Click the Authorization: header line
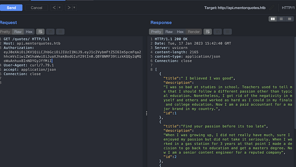The height and width of the screenshot is (167, 296). click(x=19, y=48)
